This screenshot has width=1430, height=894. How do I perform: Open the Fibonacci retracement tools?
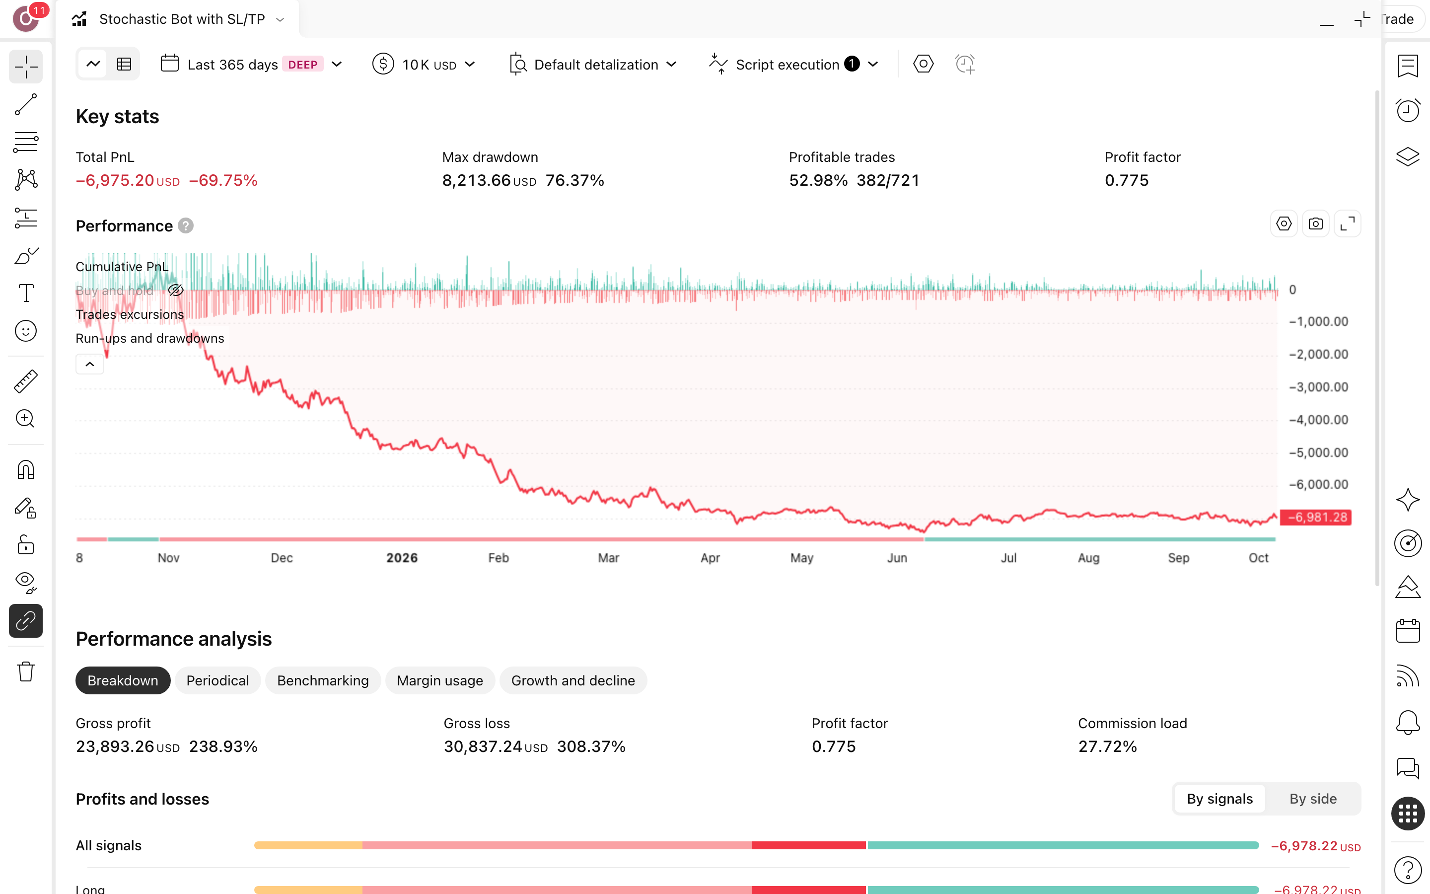coord(26,142)
